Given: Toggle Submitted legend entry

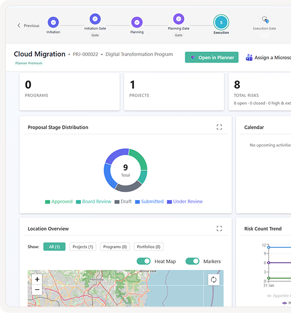Looking at the screenshot, I should click(150, 202).
